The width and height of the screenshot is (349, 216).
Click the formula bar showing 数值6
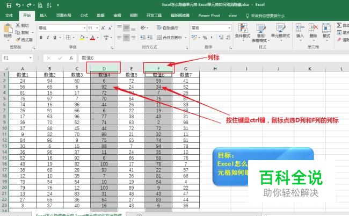[x=214, y=58]
